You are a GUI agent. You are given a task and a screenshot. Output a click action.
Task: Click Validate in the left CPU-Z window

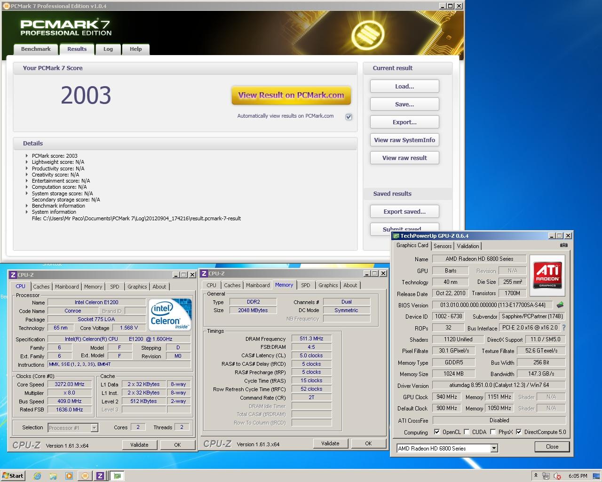pos(139,445)
